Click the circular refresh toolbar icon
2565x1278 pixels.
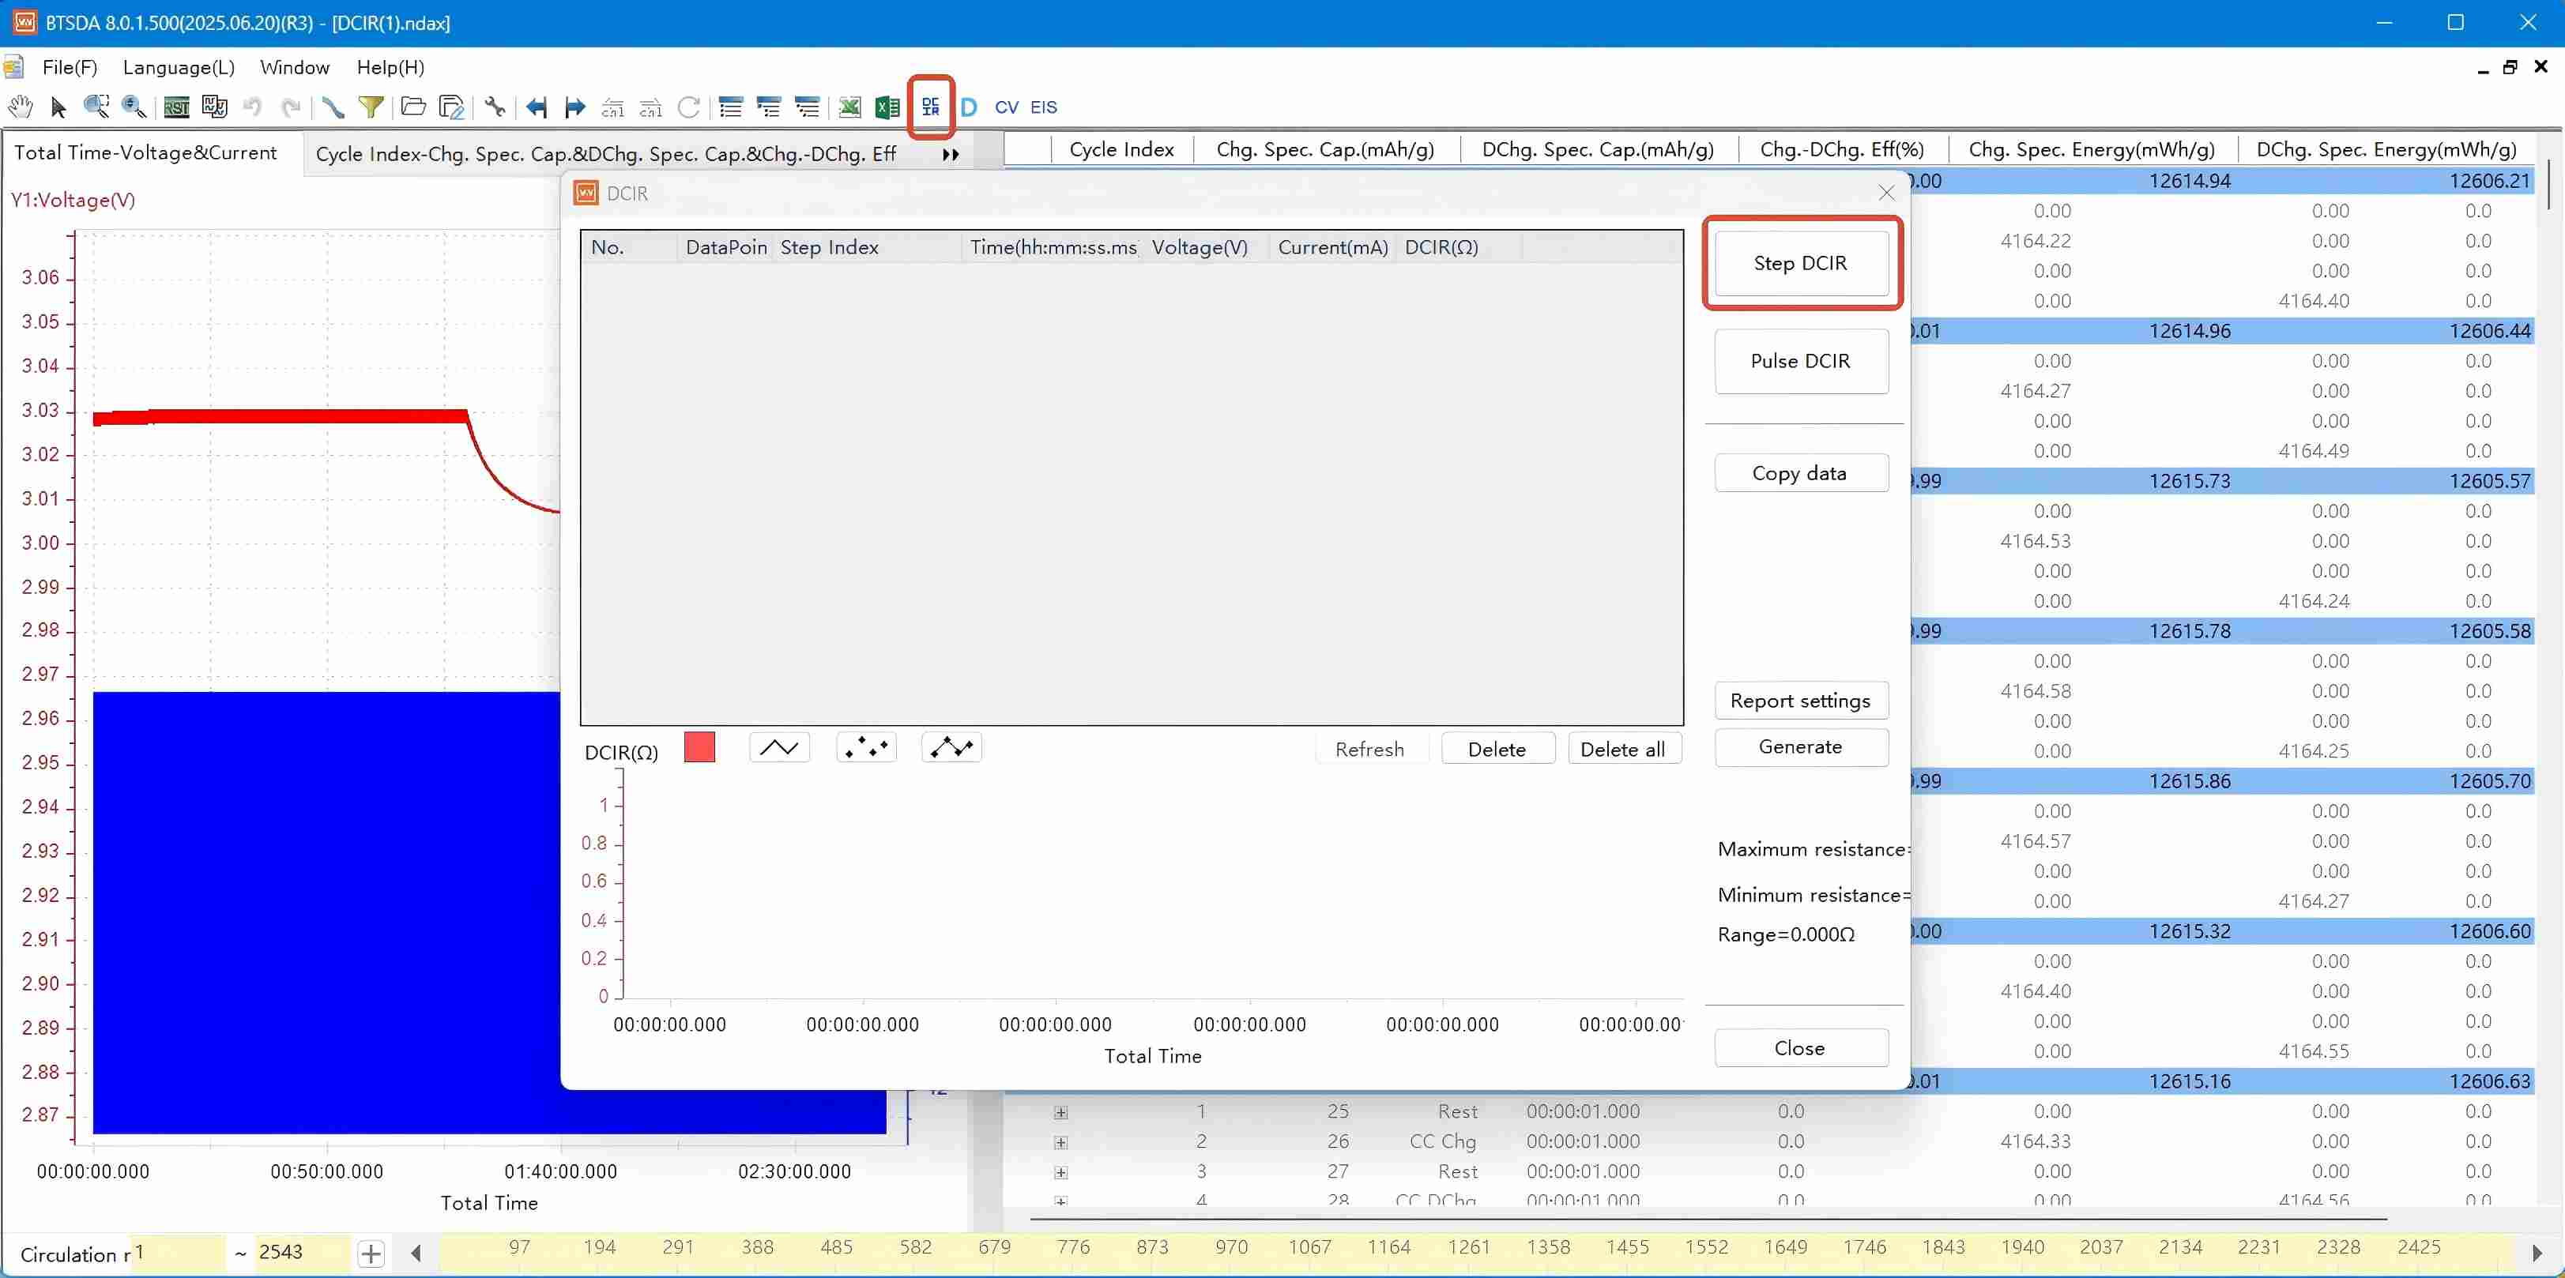click(688, 107)
